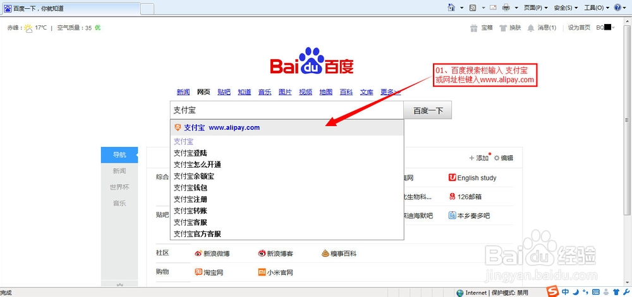This screenshot has height=297, width=632.
Task: Open the 地图 search category link
Action: tap(325, 92)
